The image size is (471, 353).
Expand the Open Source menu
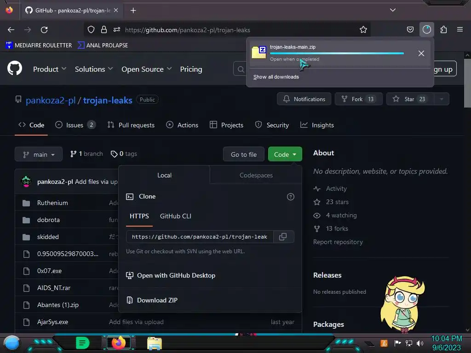point(147,69)
